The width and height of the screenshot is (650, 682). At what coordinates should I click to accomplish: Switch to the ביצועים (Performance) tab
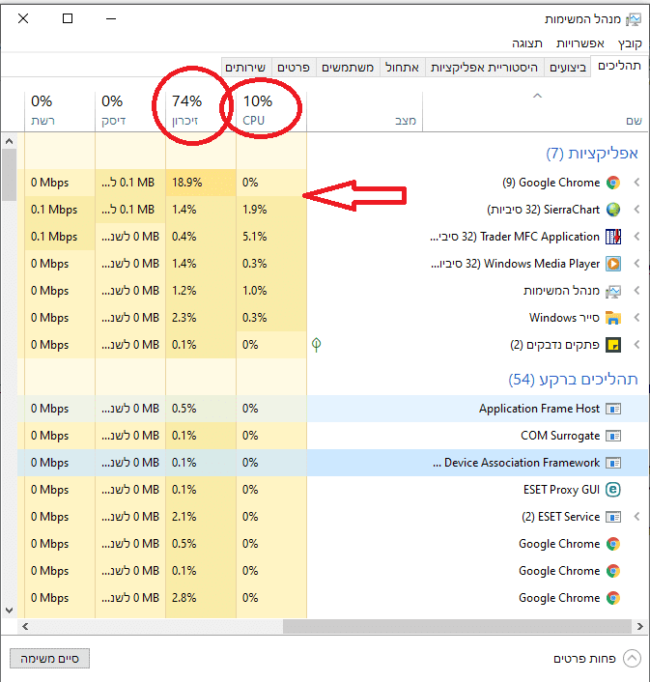[568, 68]
